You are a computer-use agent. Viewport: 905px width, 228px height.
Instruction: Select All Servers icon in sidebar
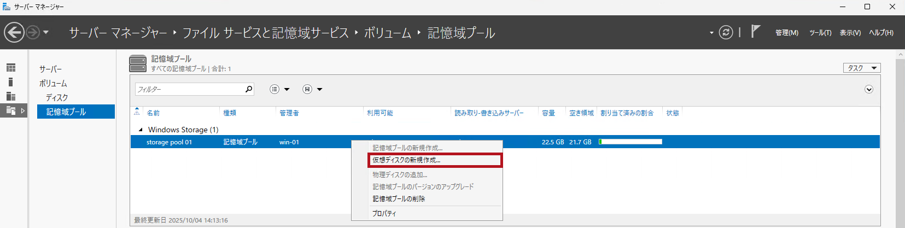coord(11,96)
